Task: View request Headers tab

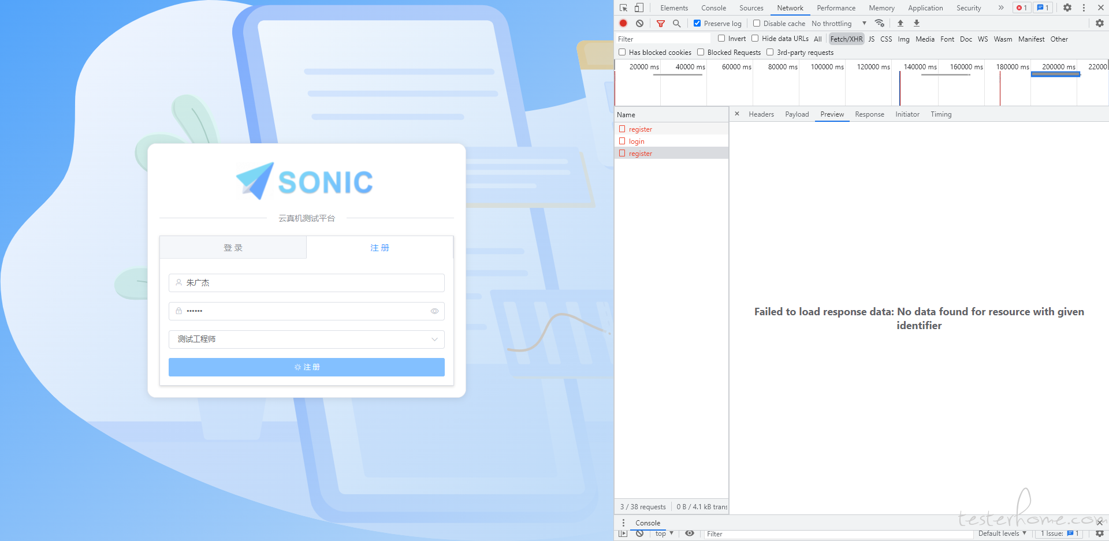Action: (761, 114)
